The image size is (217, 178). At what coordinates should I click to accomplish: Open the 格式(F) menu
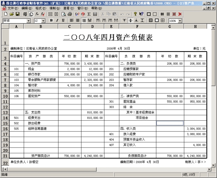click(x=41, y=8)
